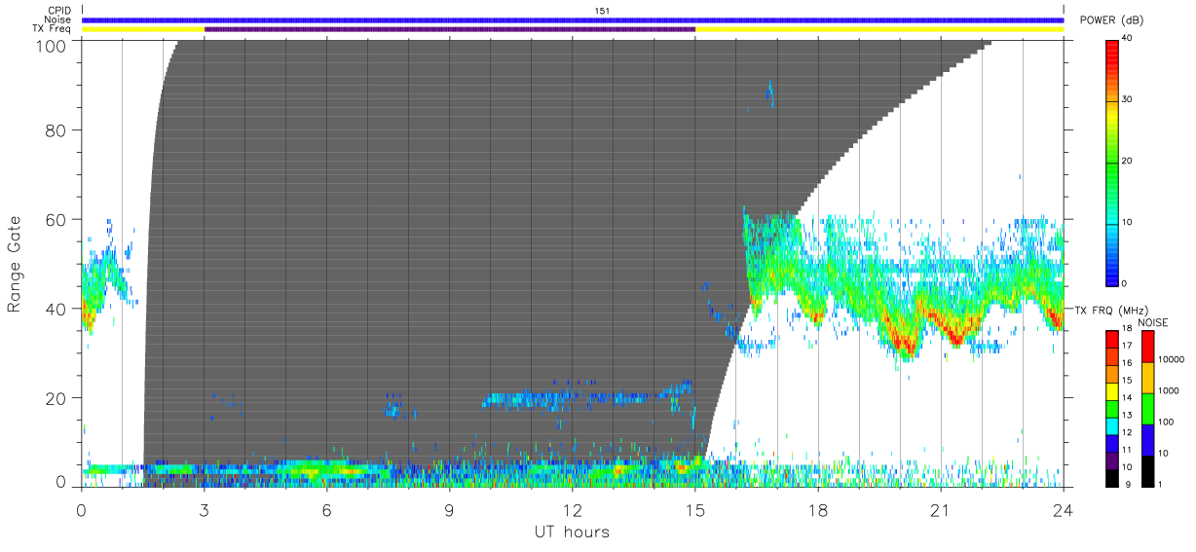Click the 20 tick on power colorbar
The width and height of the screenshot is (1196, 552).
pos(1128,162)
